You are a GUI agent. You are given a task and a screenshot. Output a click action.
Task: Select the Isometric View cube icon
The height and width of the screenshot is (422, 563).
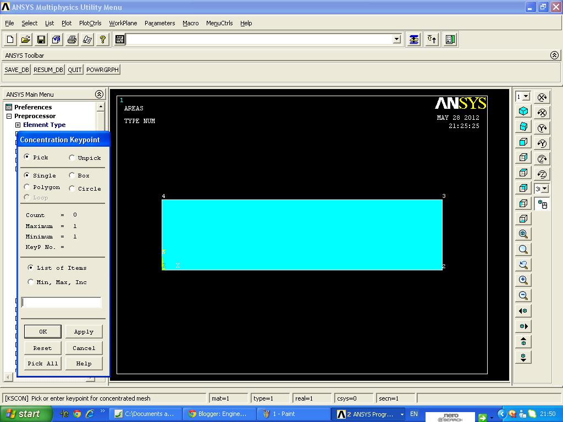point(523,112)
